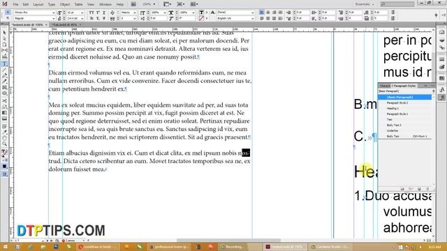
Task: Select Paragraph Style 2 in styles list
Action: (405, 102)
